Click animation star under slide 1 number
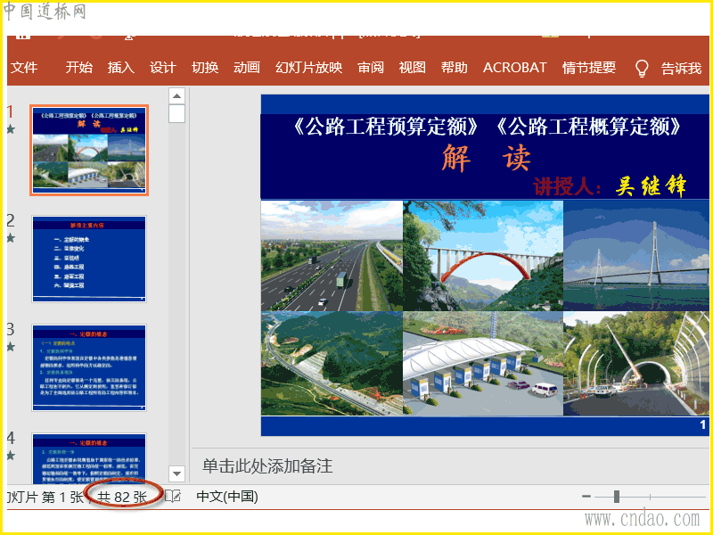 [11, 129]
